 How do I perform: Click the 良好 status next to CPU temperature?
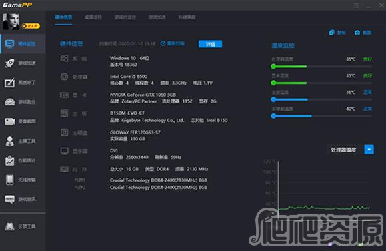click(x=367, y=59)
